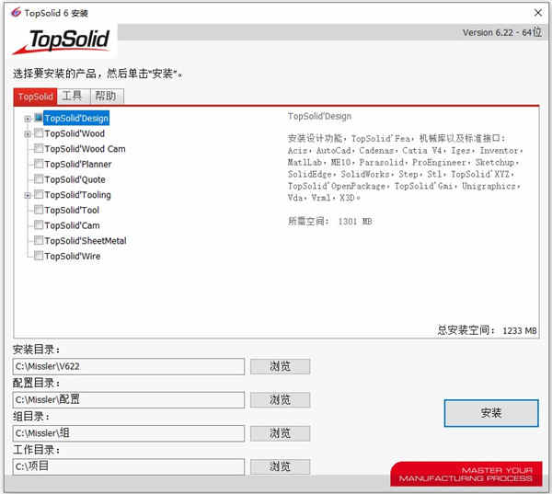The height and width of the screenshot is (494, 552).
Task: Check the TopSolid'Tooling checkbox
Action: click(39, 194)
